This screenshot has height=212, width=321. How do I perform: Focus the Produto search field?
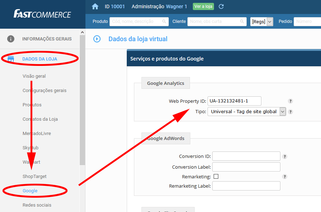pos(139,21)
